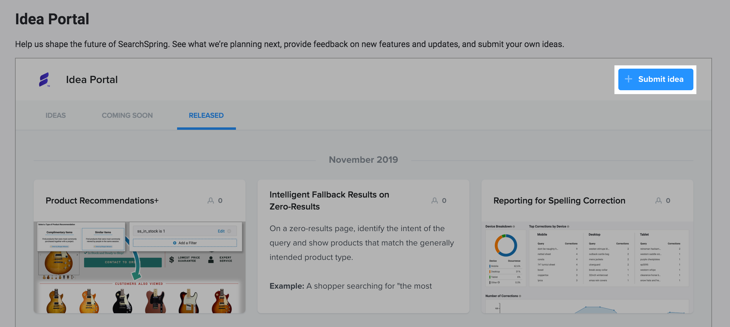Click the dollar sign Lowest Price Guarantee icon
This screenshot has height=327, width=730.
tap(171, 260)
